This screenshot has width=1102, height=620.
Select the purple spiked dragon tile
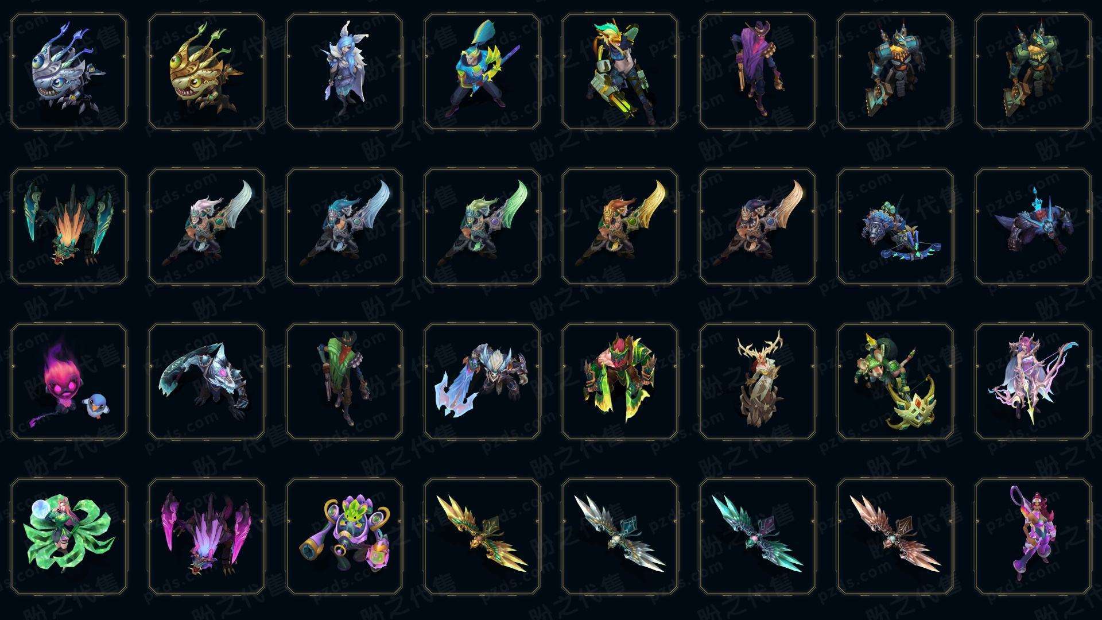207,537
